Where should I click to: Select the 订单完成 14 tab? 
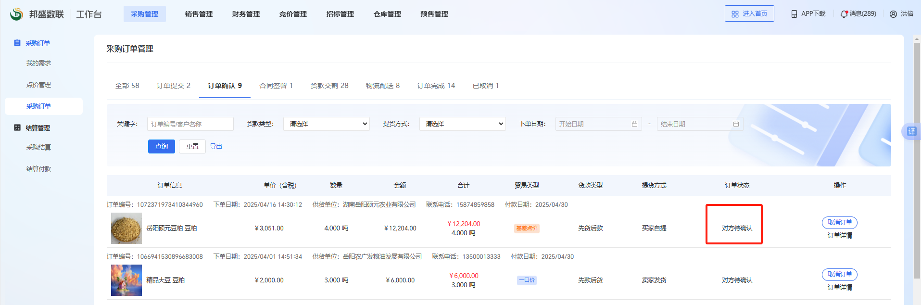(x=436, y=86)
